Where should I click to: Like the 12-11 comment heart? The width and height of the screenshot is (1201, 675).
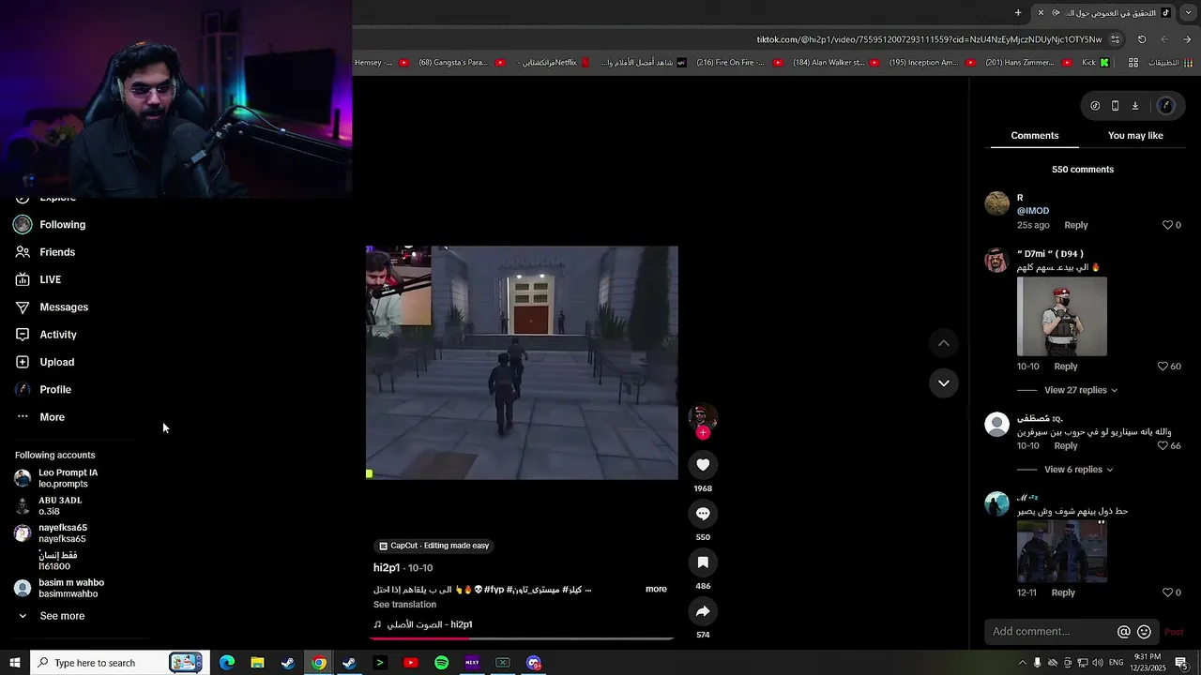point(1168,592)
